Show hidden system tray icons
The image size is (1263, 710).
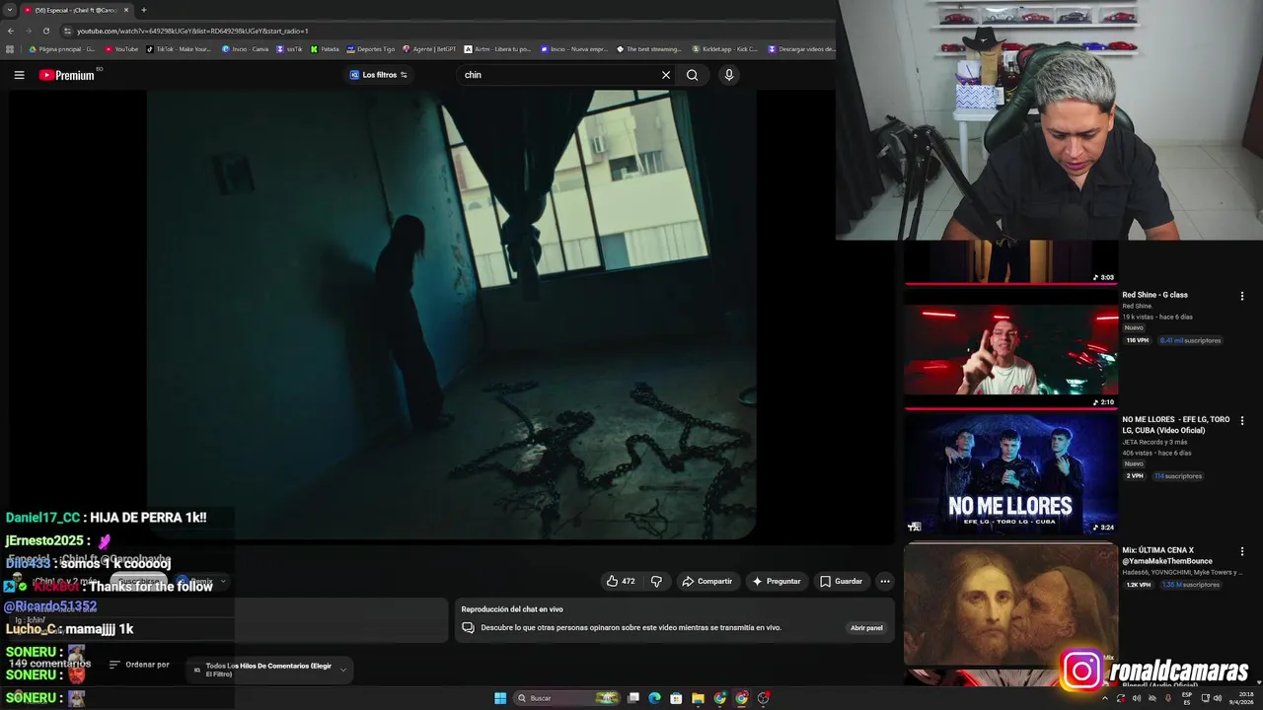(x=1104, y=698)
